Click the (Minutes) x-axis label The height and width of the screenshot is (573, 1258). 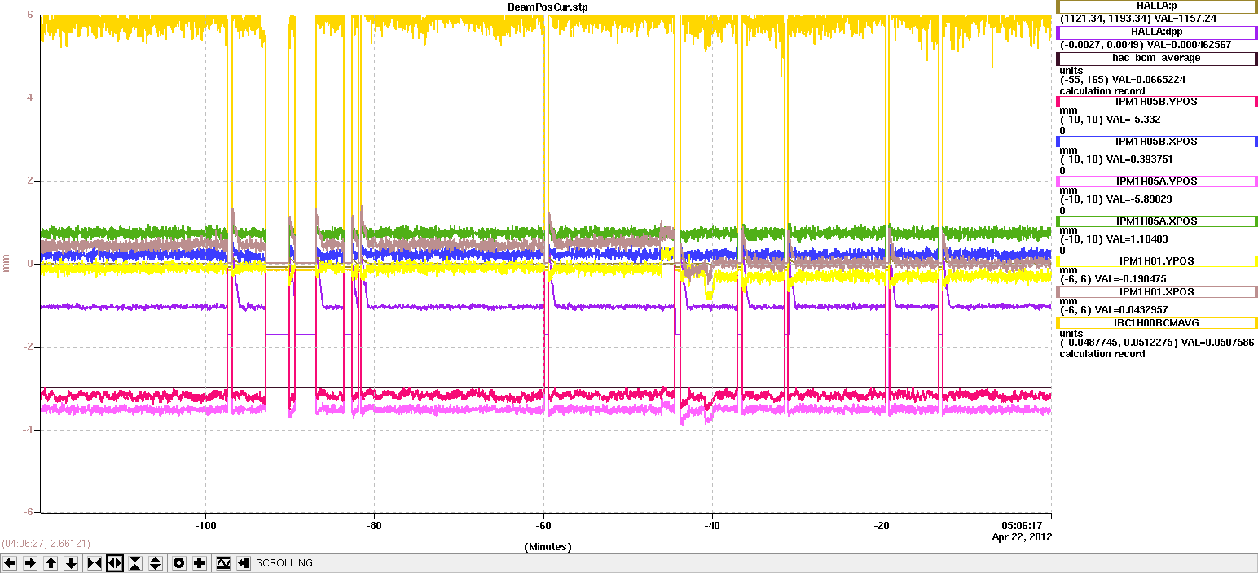click(x=548, y=547)
